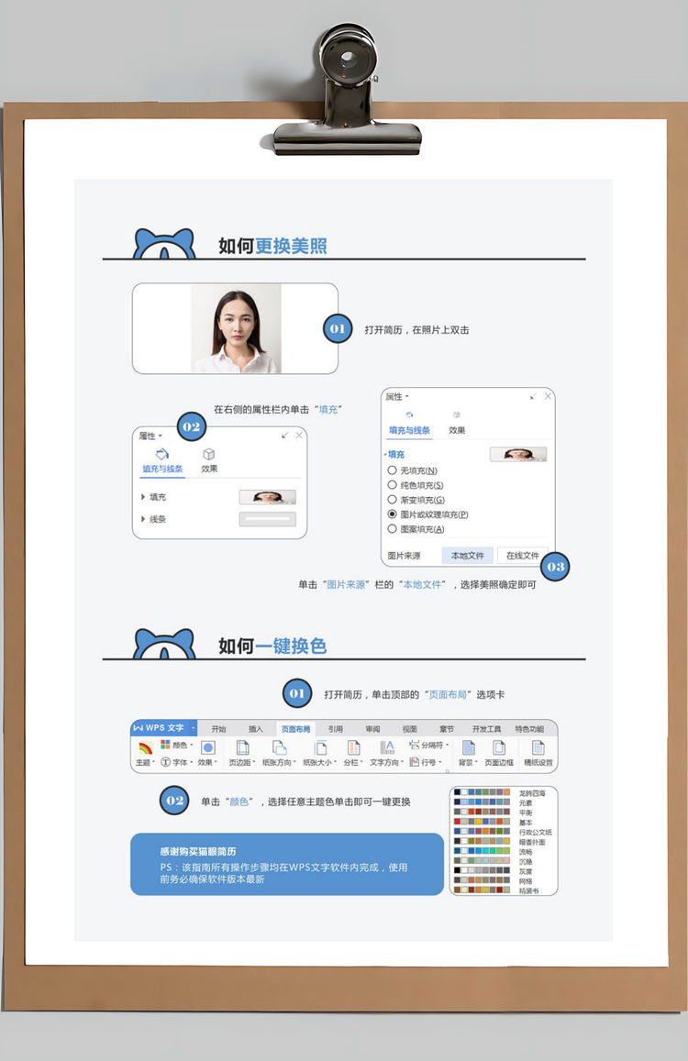Select the 图片或纹理填充(P) radio button
Viewport: 688px width, 1061px height.
tap(392, 514)
